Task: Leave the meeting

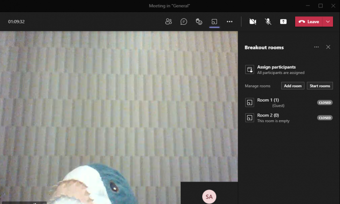Action: coord(309,21)
